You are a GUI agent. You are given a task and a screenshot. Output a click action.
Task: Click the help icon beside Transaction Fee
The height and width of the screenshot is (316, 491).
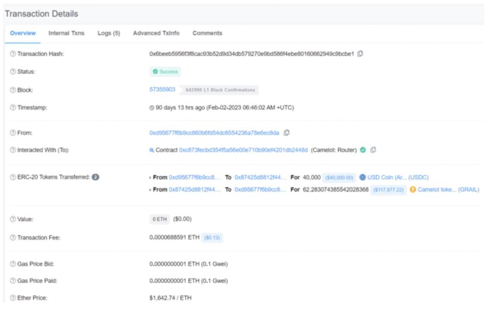pyautogui.click(x=13, y=238)
